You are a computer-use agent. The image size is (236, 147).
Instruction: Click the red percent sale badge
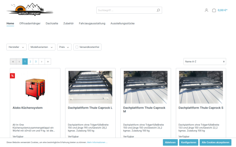click(12, 76)
